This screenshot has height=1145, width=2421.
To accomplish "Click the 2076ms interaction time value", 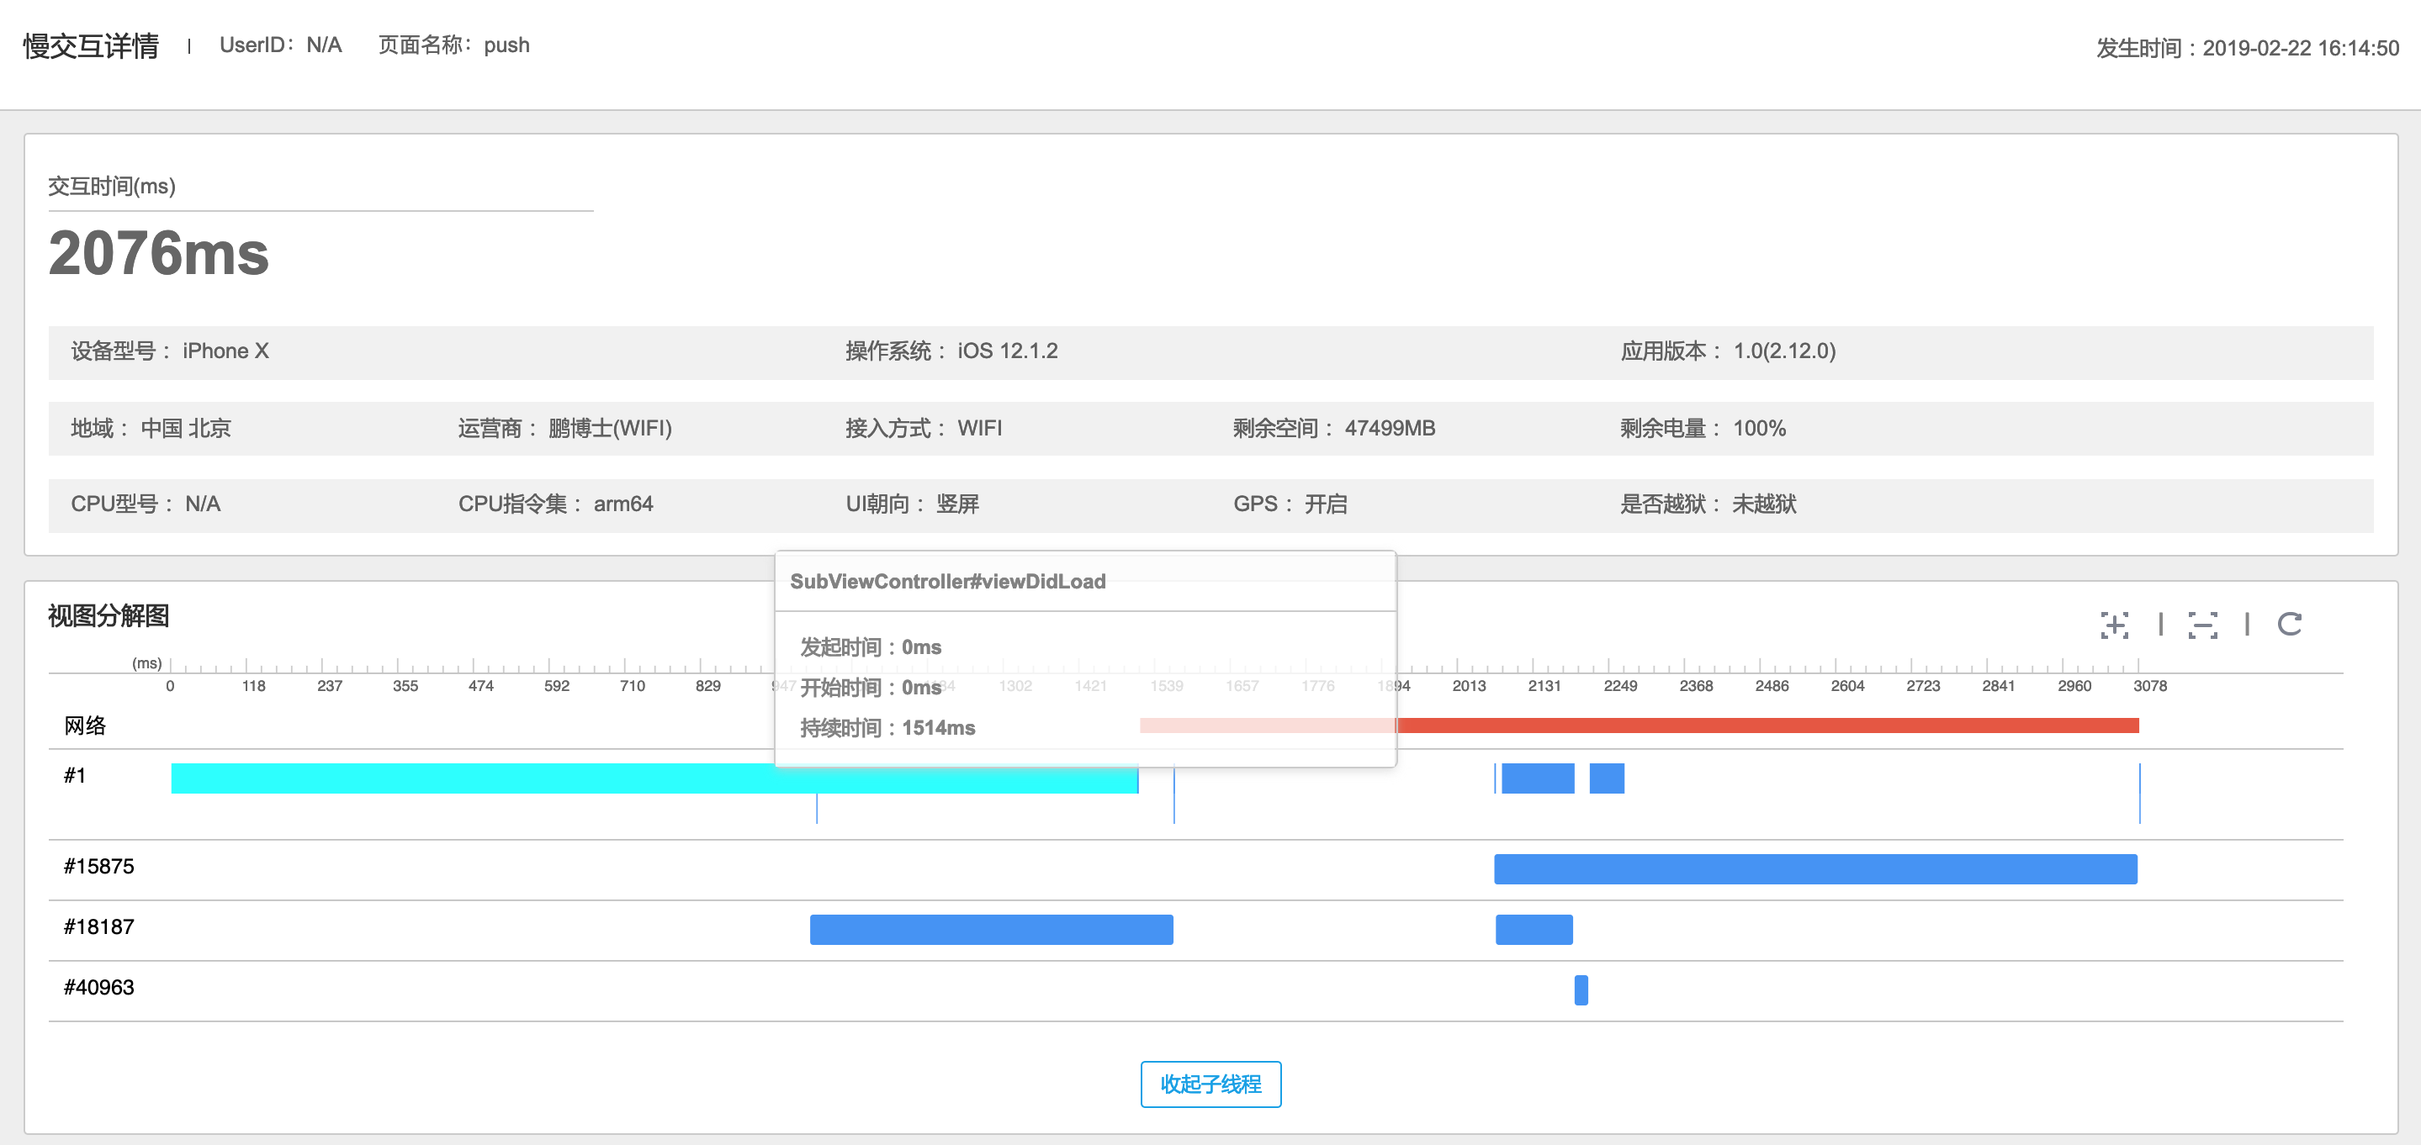I will [x=159, y=253].
